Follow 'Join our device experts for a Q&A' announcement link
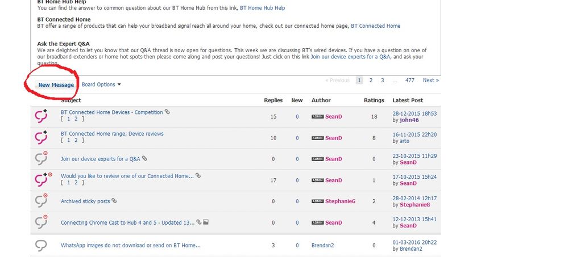The image size is (568, 257). click(350, 57)
